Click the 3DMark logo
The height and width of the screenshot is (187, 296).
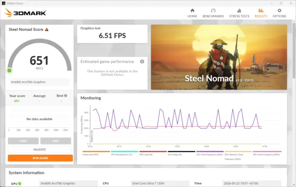point(25,13)
